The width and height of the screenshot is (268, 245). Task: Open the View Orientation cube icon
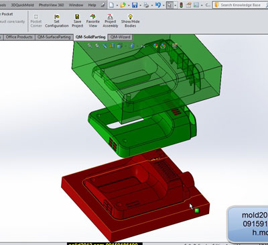click(120, 46)
